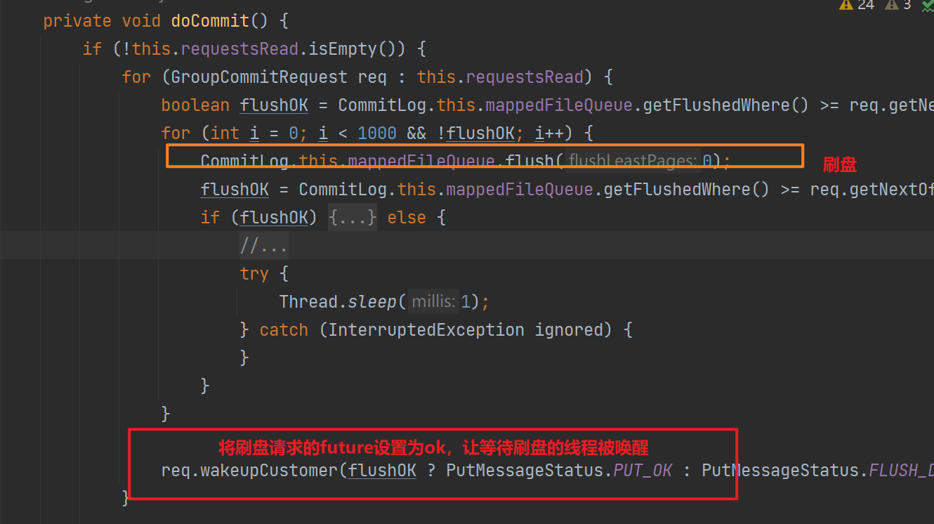Click flushOK in the boolean declaration line
Viewport: 934px width, 524px height.
tap(274, 105)
